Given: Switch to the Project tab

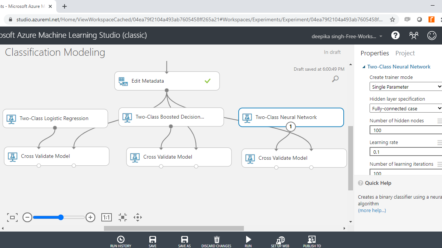Looking at the screenshot, I should [x=405, y=53].
